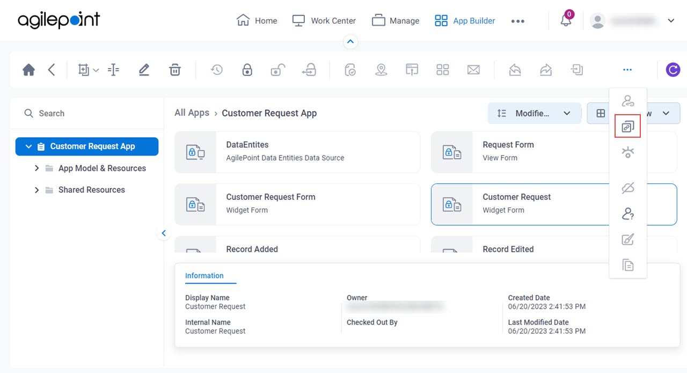Select the Customer Request widget form card

click(x=554, y=204)
